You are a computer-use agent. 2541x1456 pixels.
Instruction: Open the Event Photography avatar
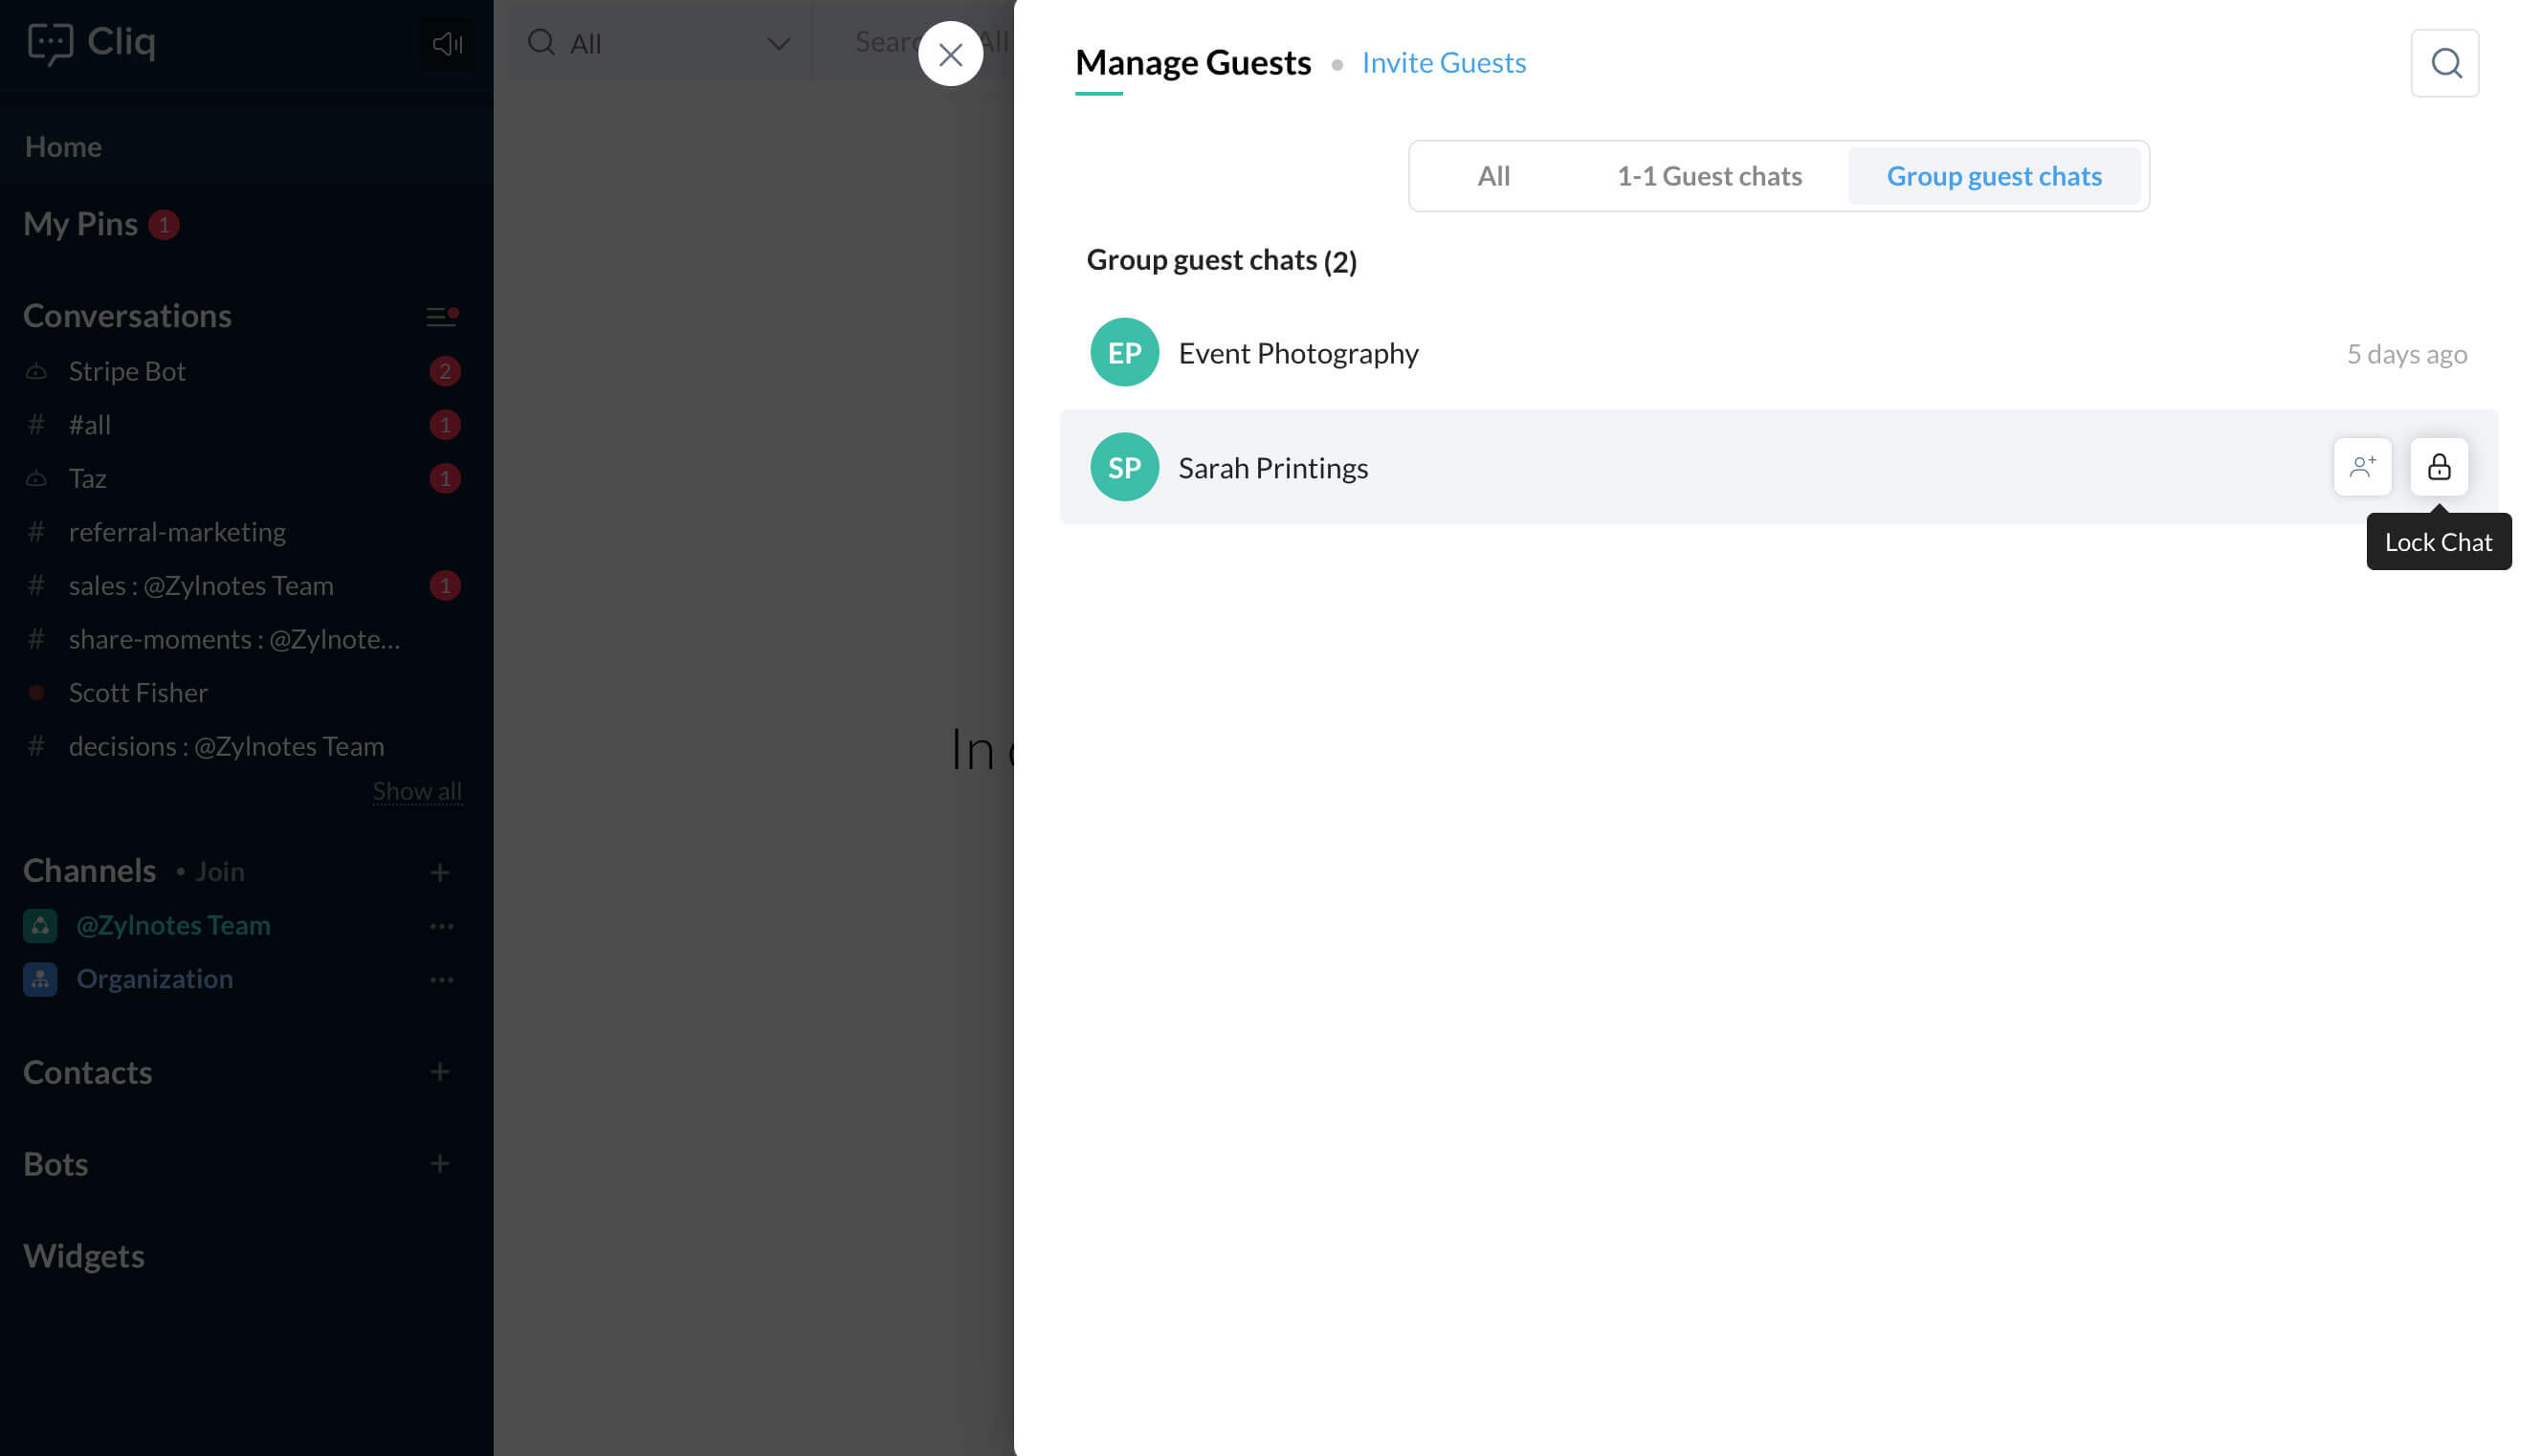[x=1124, y=352]
